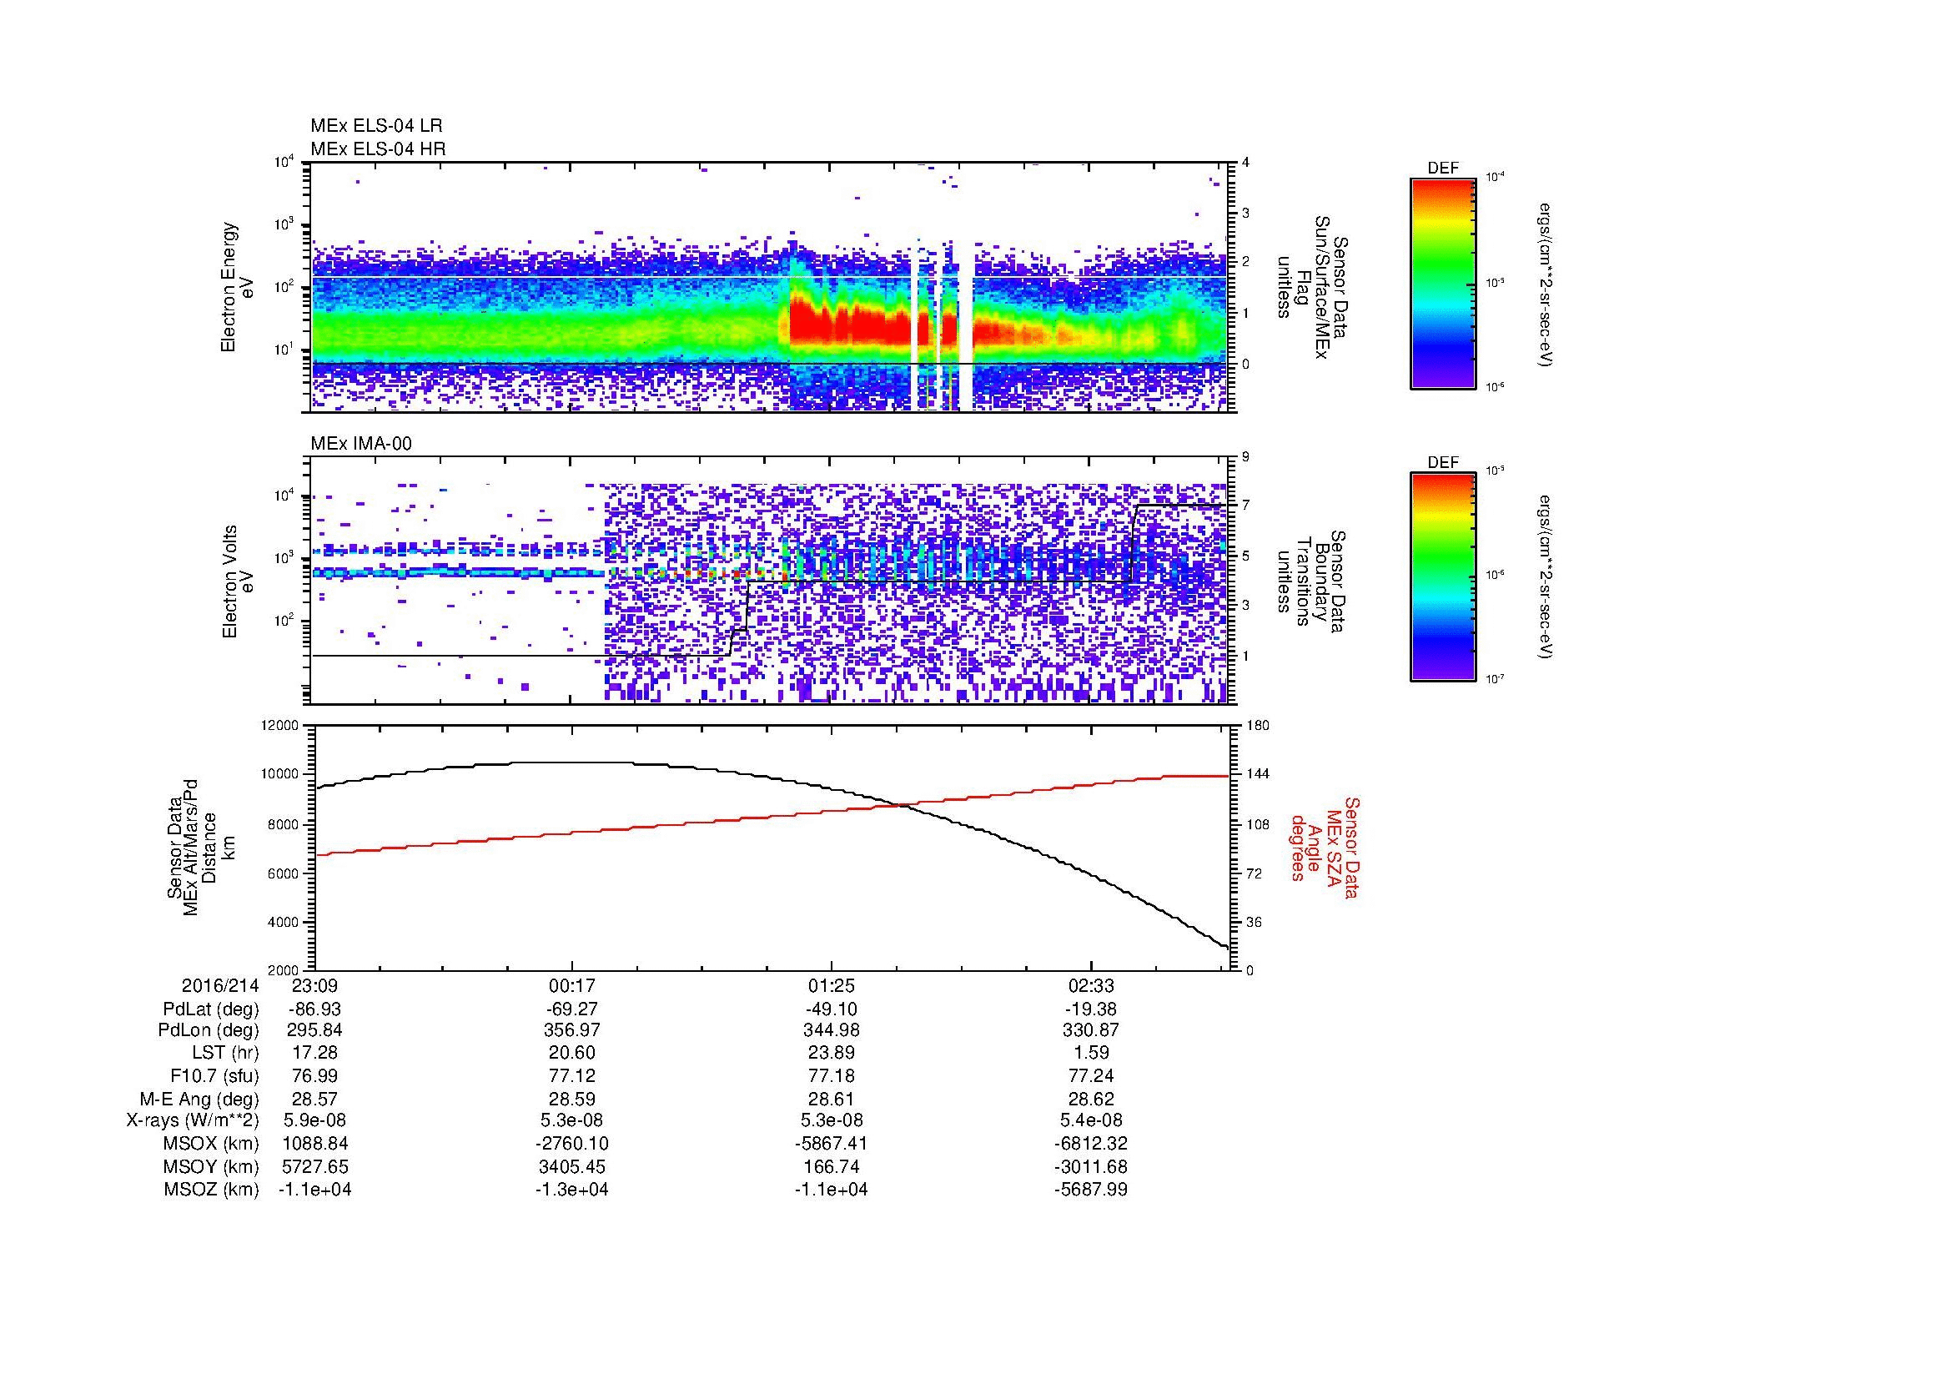1951x1379 pixels.
Task: Click the MSOZ value '-5687.99'
Action: click(x=1091, y=1190)
